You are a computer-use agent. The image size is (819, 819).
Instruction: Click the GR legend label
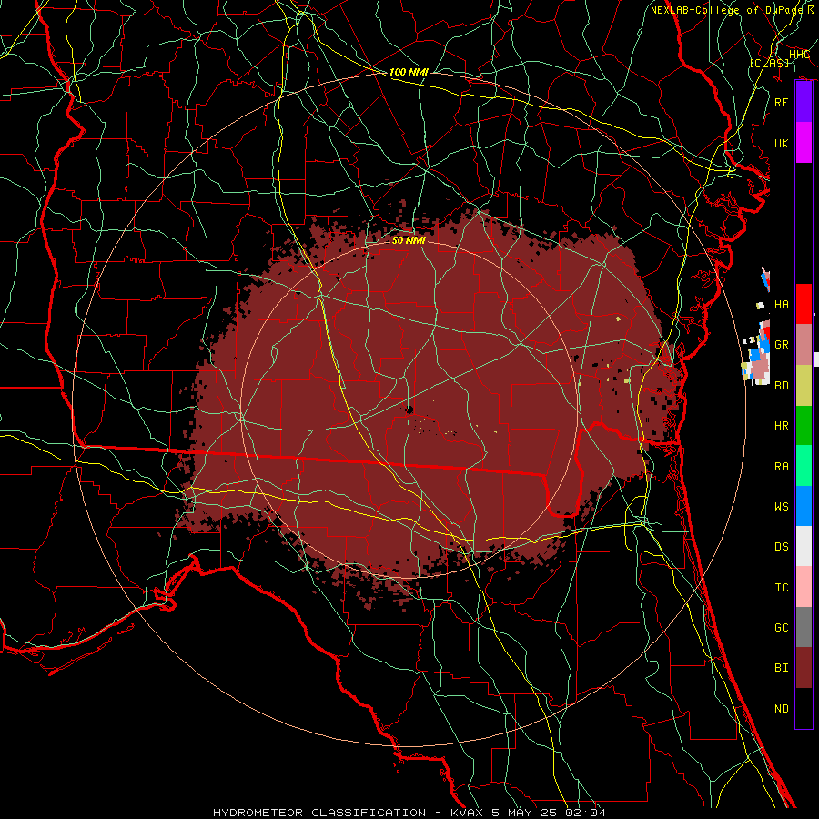click(x=781, y=345)
